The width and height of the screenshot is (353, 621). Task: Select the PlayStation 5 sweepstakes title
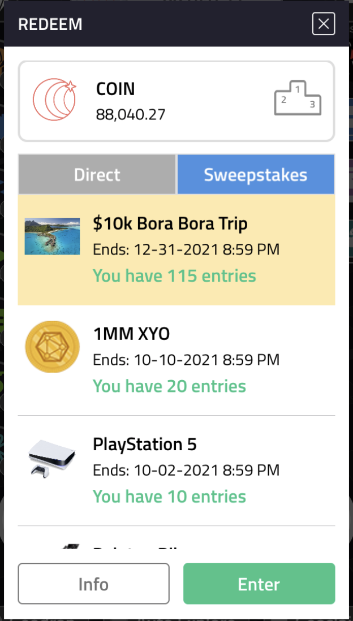click(145, 445)
